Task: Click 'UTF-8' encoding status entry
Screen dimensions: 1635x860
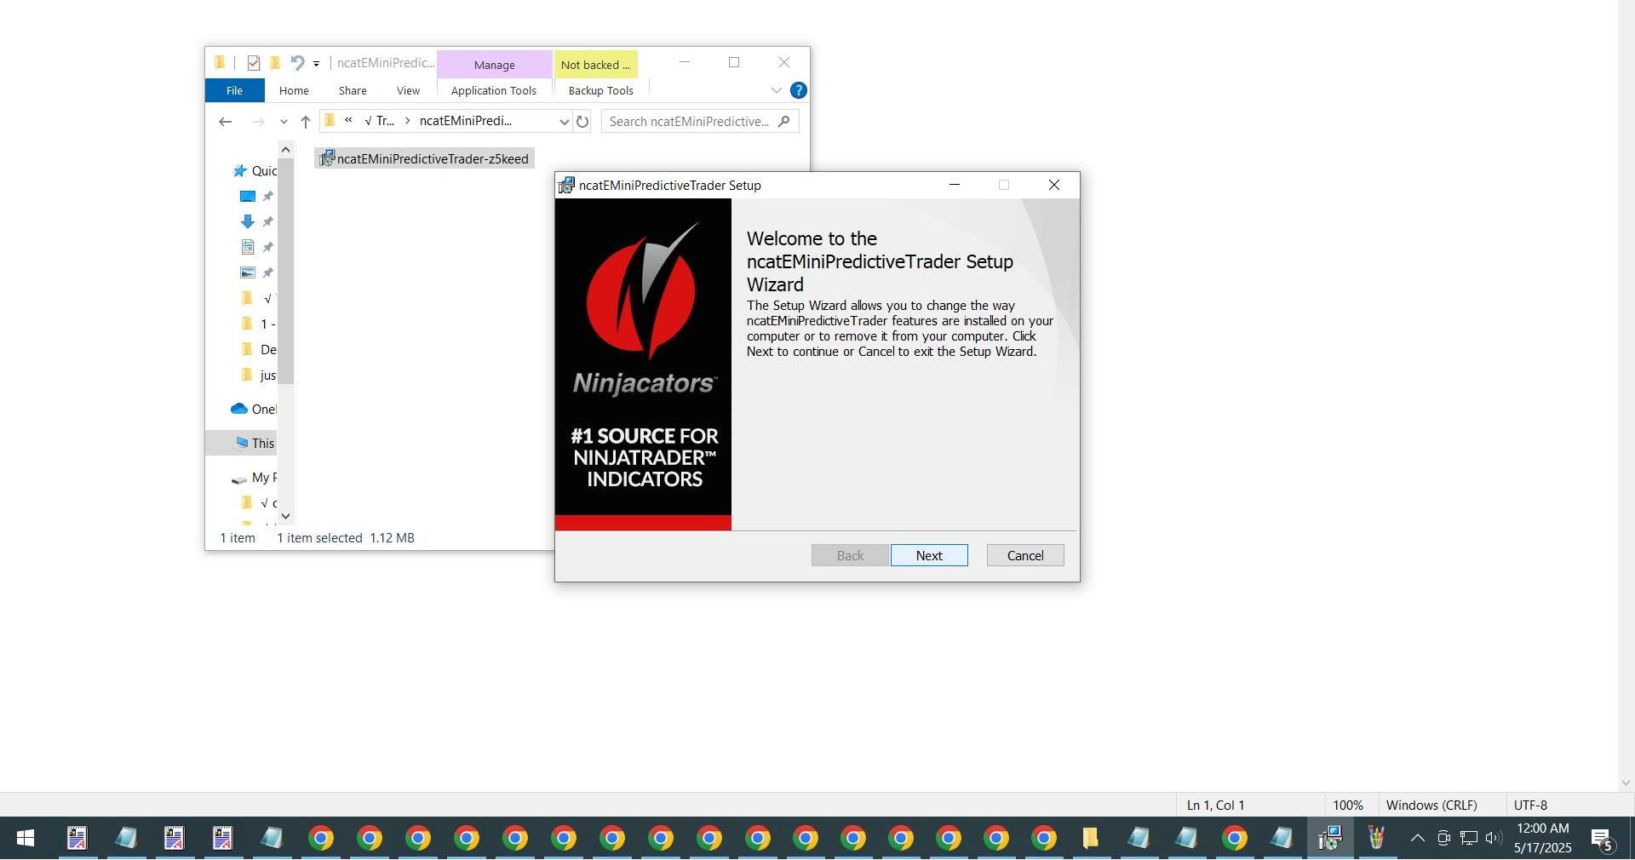Action: (x=1530, y=806)
